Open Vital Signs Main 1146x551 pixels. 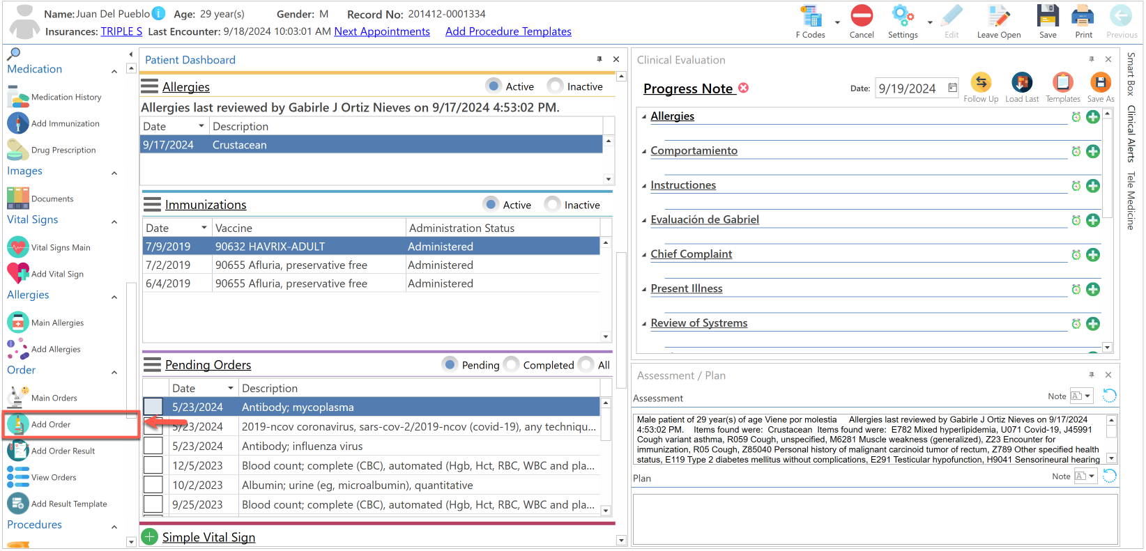pyautogui.click(x=49, y=247)
